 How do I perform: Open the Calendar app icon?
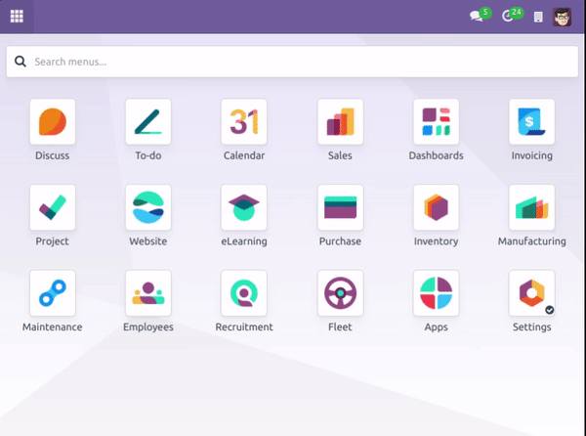point(244,122)
